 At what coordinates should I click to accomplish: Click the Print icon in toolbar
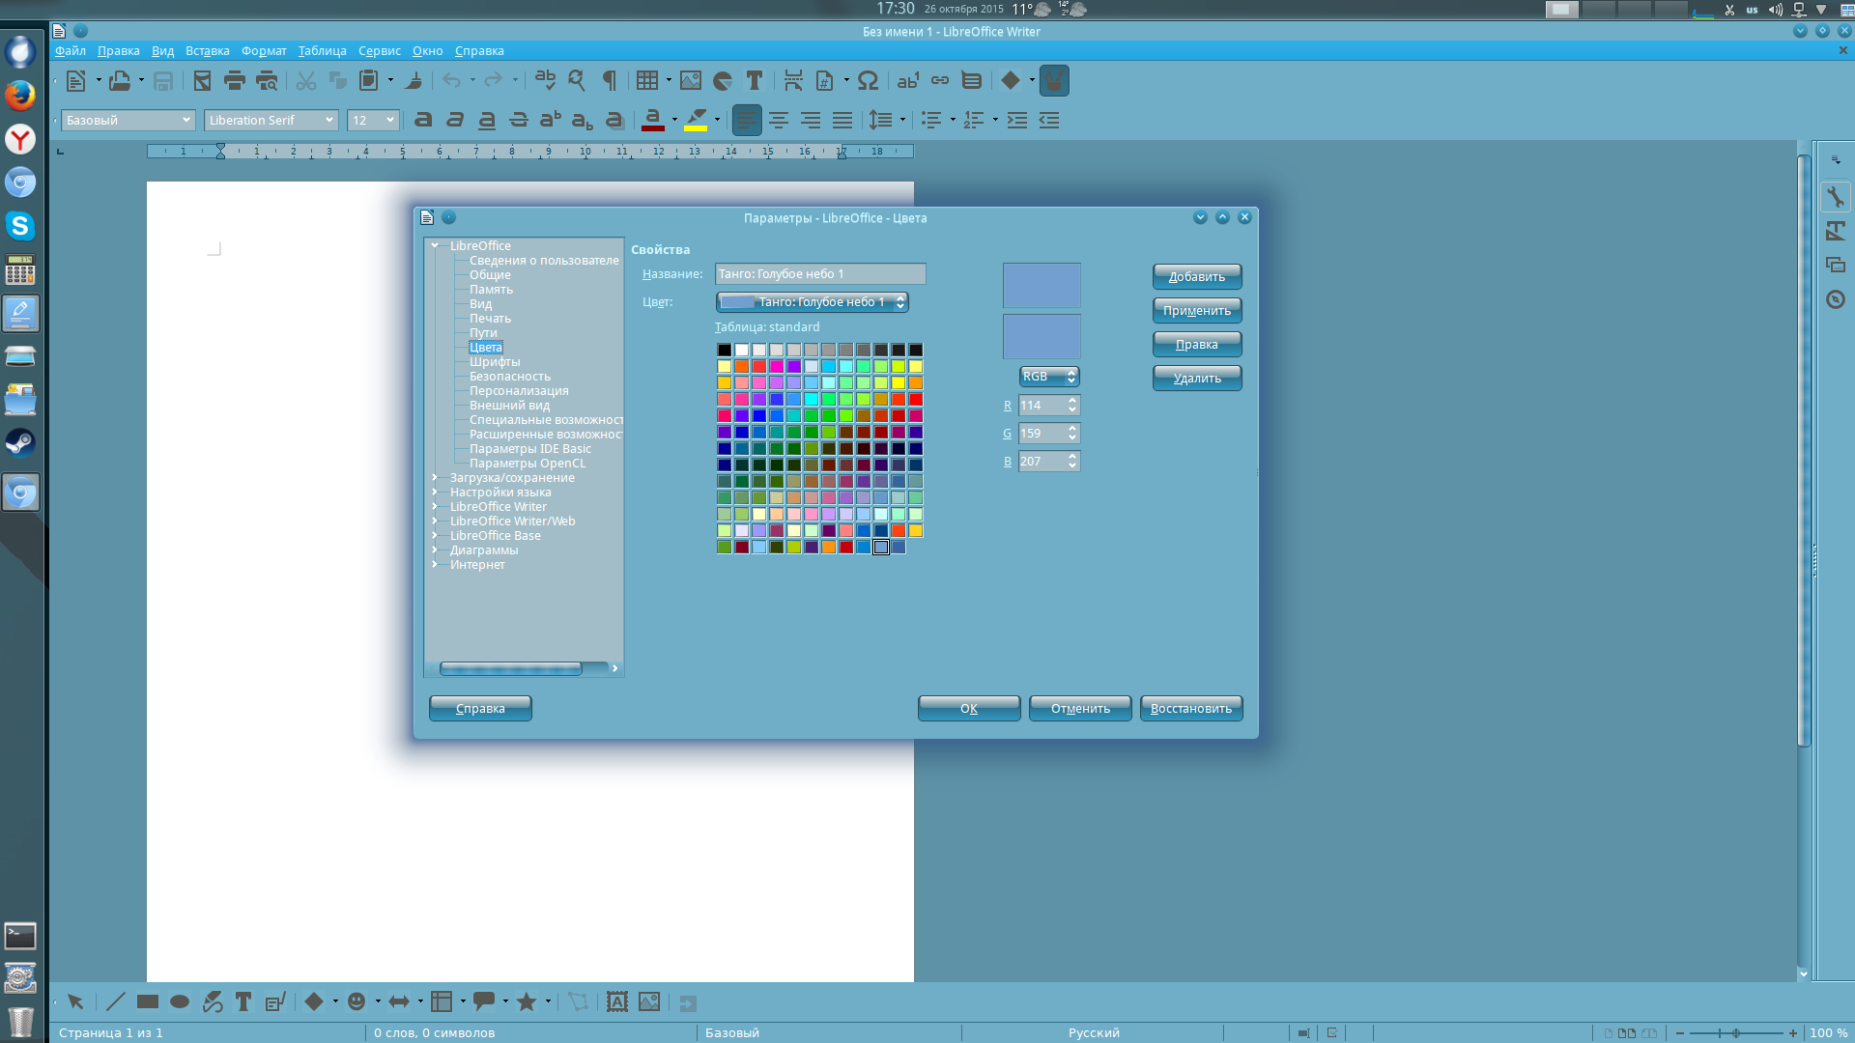(x=234, y=81)
